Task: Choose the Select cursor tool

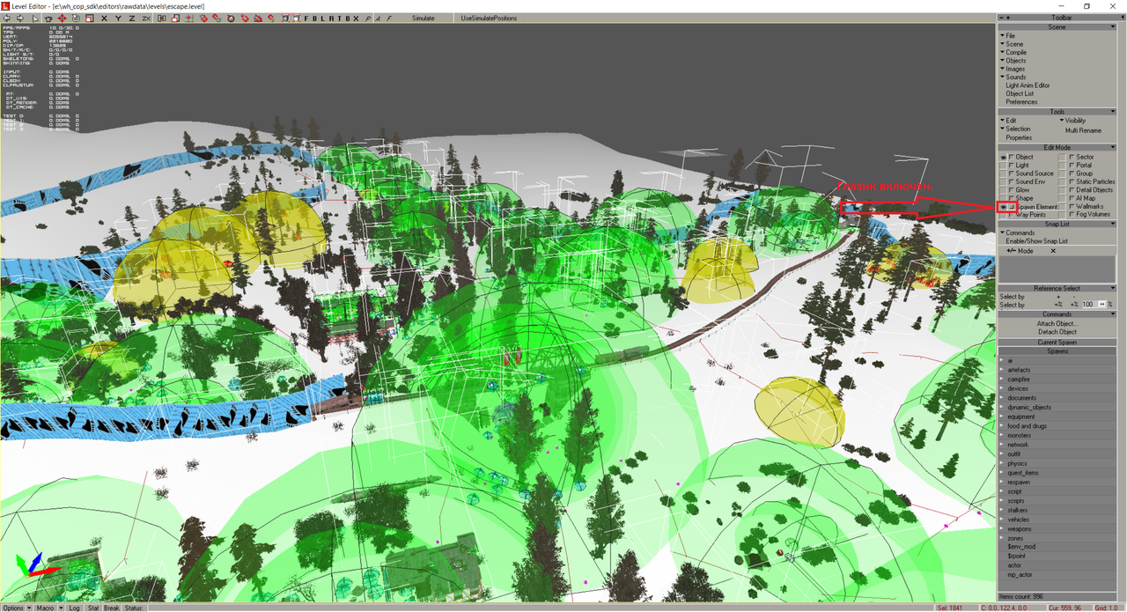Action: click(x=36, y=18)
